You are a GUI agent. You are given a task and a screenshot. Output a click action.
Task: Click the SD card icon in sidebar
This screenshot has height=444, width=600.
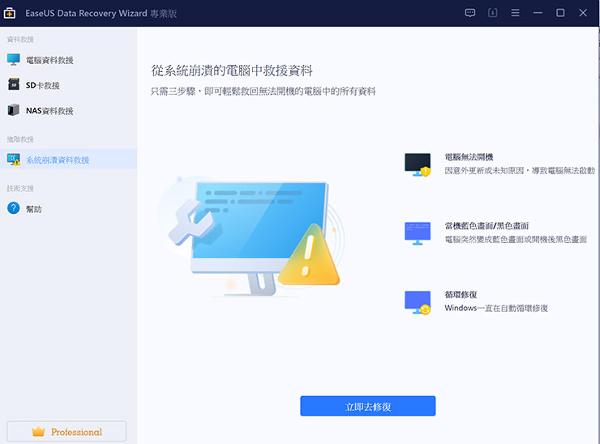click(x=14, y=84)
